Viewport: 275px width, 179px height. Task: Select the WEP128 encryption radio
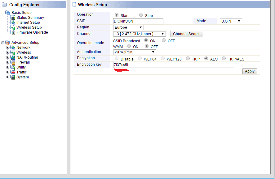pyautogui.click(x=163, y=59)
